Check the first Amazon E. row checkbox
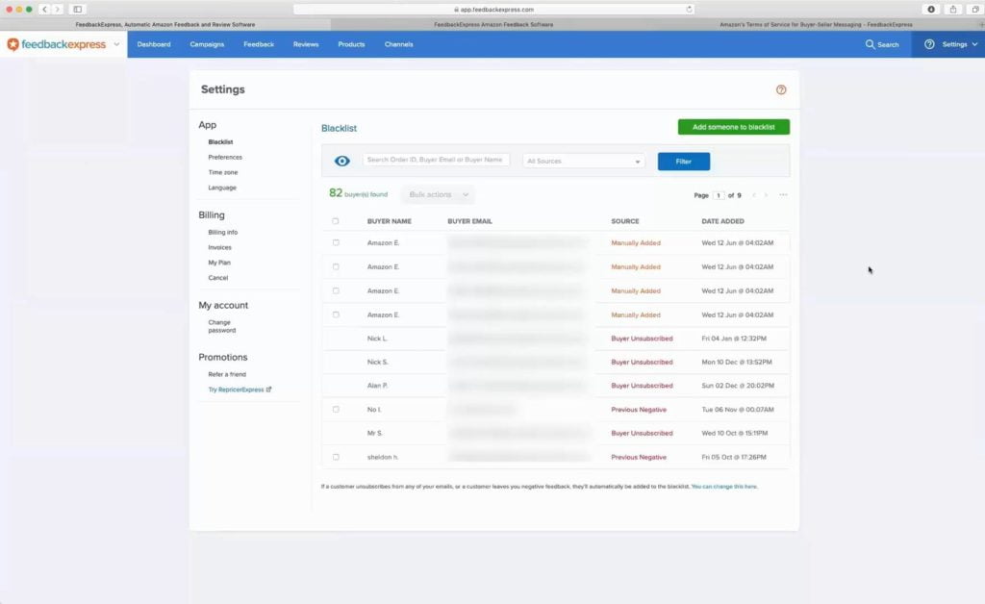The image size is (985, 604). coord(336,242)
